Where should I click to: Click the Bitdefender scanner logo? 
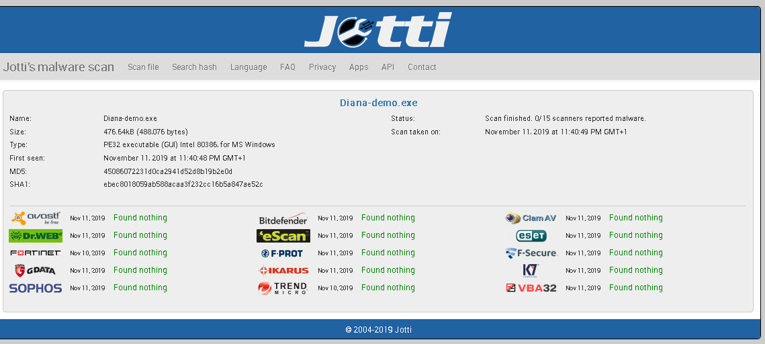tap(283, 218)
